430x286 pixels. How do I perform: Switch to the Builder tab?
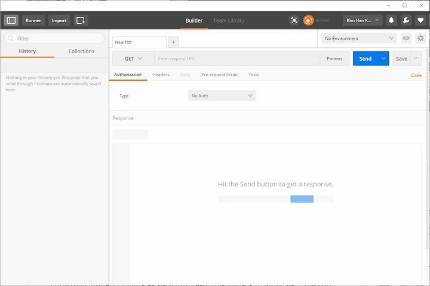194,20
